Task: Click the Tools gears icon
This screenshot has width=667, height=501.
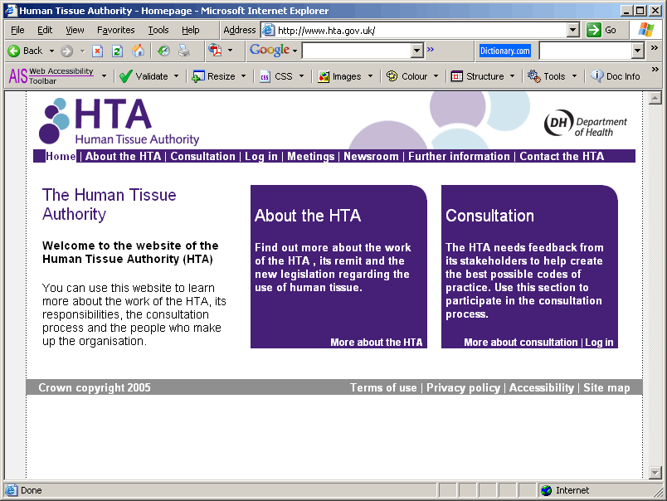Action: tap(534, 76)
